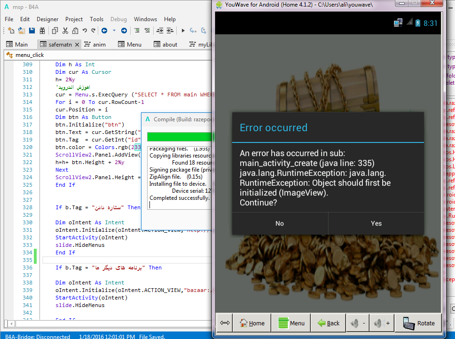Click the Open project folder icon

(22, 31)
